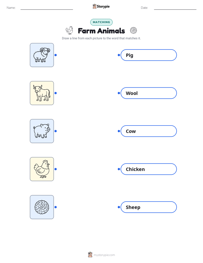Click the MATCHING badge label
203x263 pixels.
101,22
